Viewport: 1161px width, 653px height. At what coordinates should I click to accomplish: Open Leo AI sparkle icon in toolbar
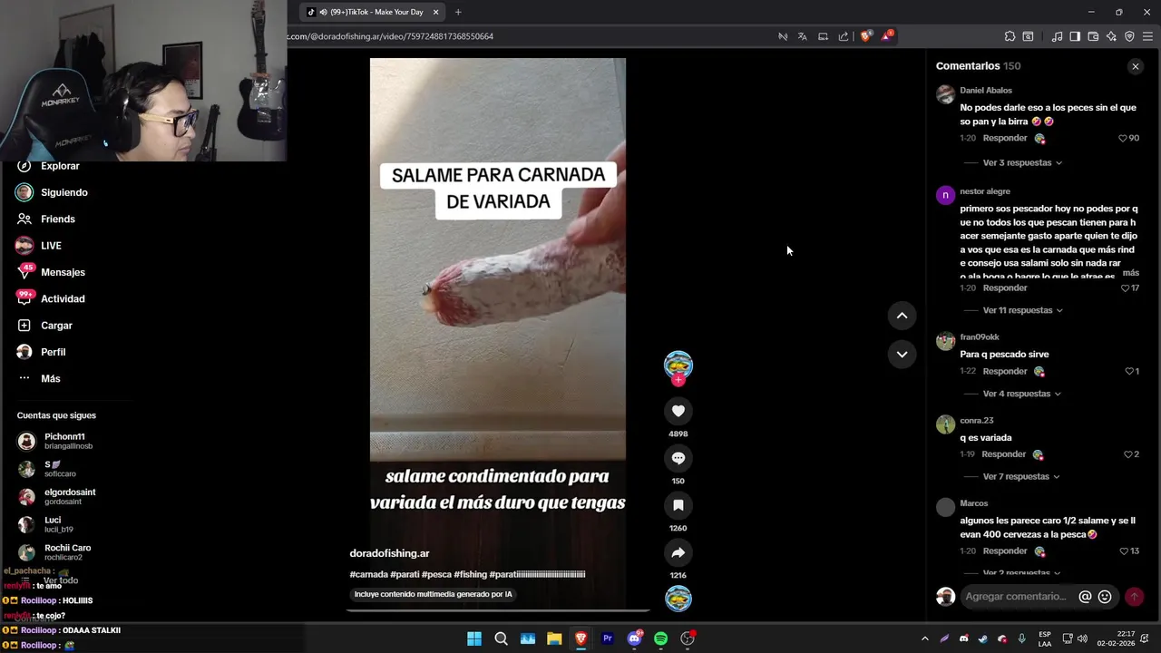click(x=1111, y=36)
